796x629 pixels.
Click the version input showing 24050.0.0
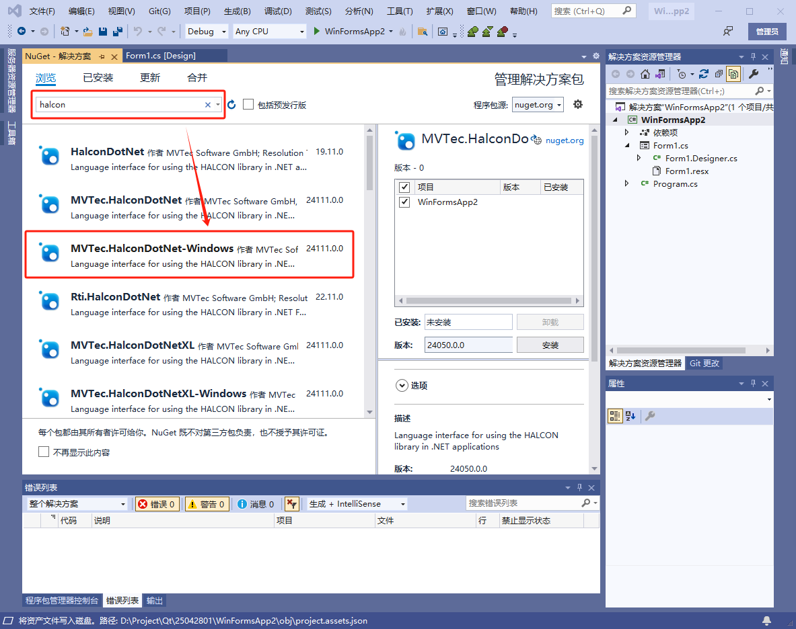tap(468, 344)
